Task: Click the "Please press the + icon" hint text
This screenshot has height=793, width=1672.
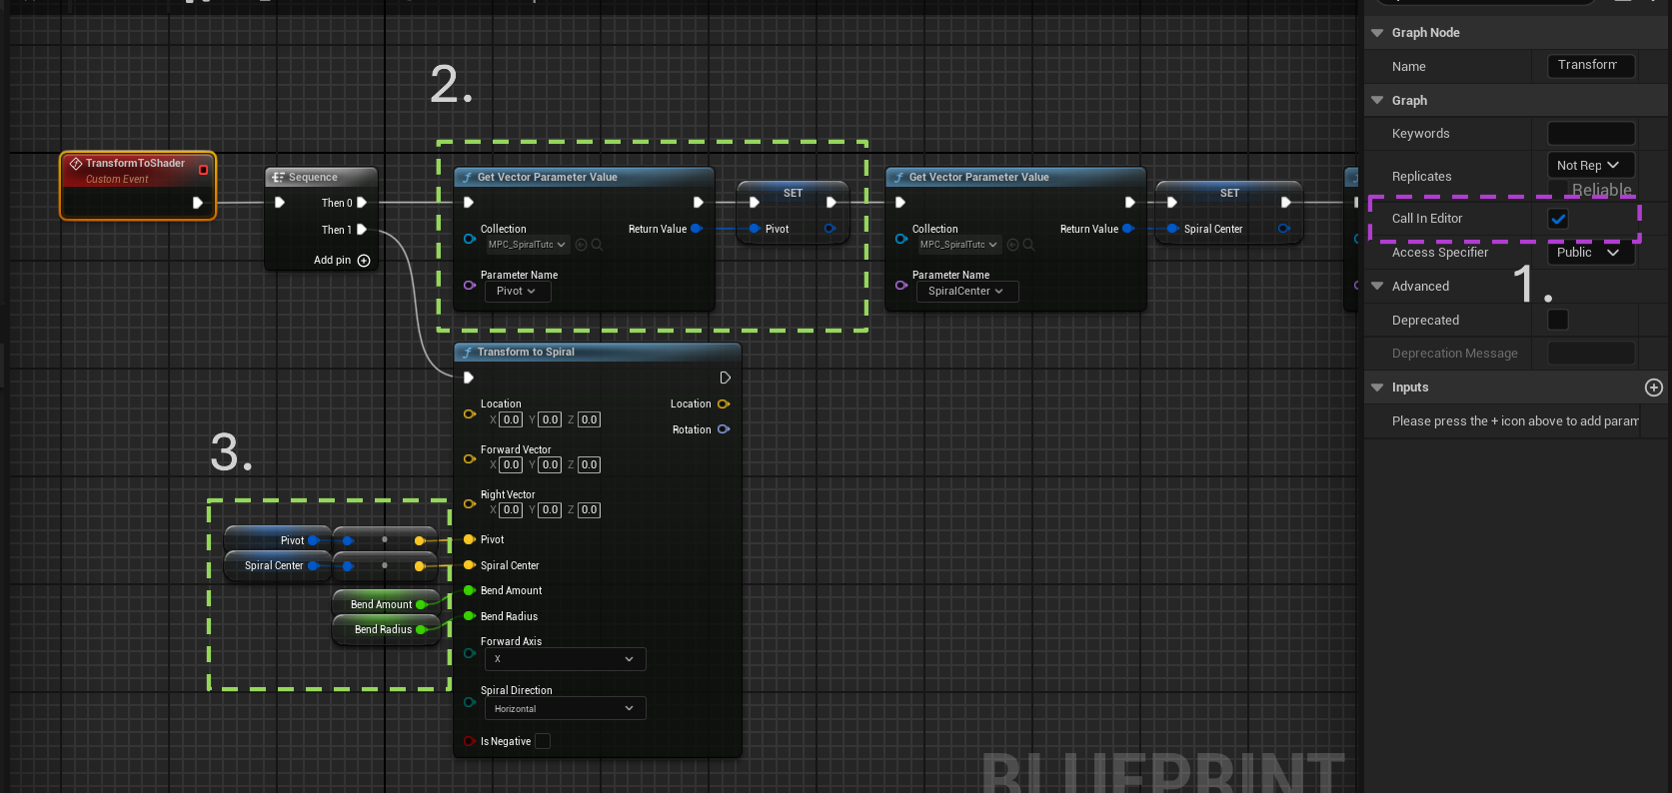Action: (x=1515, y=421)
